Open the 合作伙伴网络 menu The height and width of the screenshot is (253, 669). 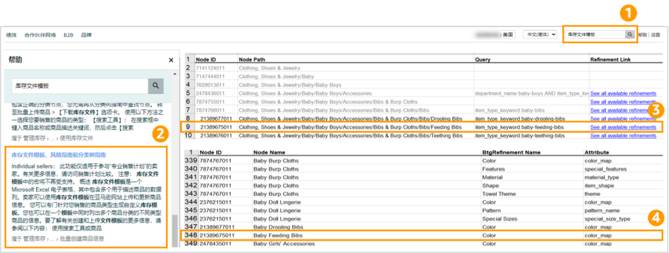coord(40,35)
